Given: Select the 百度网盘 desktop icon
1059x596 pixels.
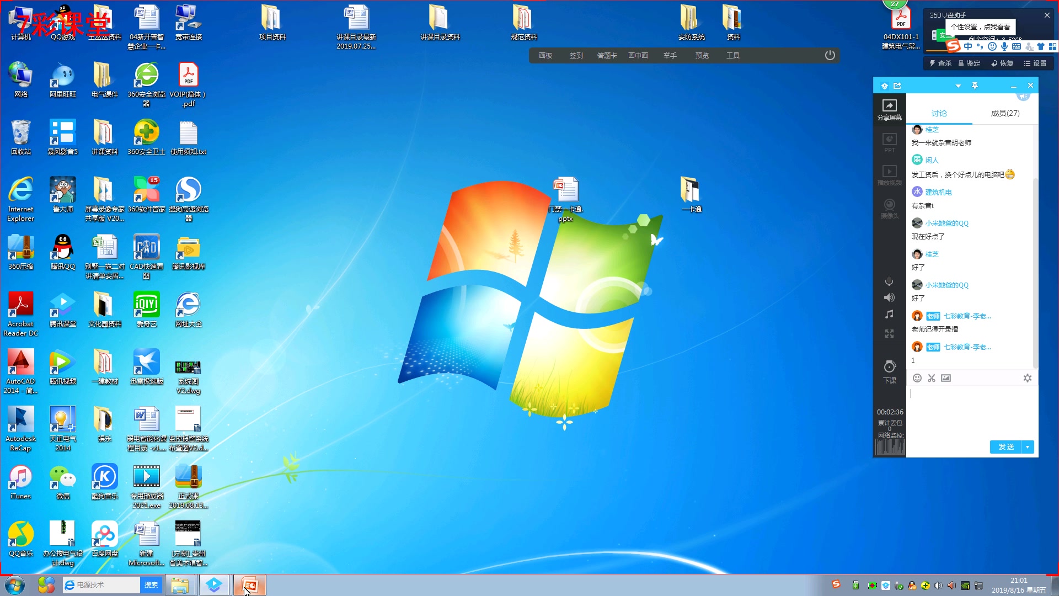Looking at the screenshot, I should point(105,540).
